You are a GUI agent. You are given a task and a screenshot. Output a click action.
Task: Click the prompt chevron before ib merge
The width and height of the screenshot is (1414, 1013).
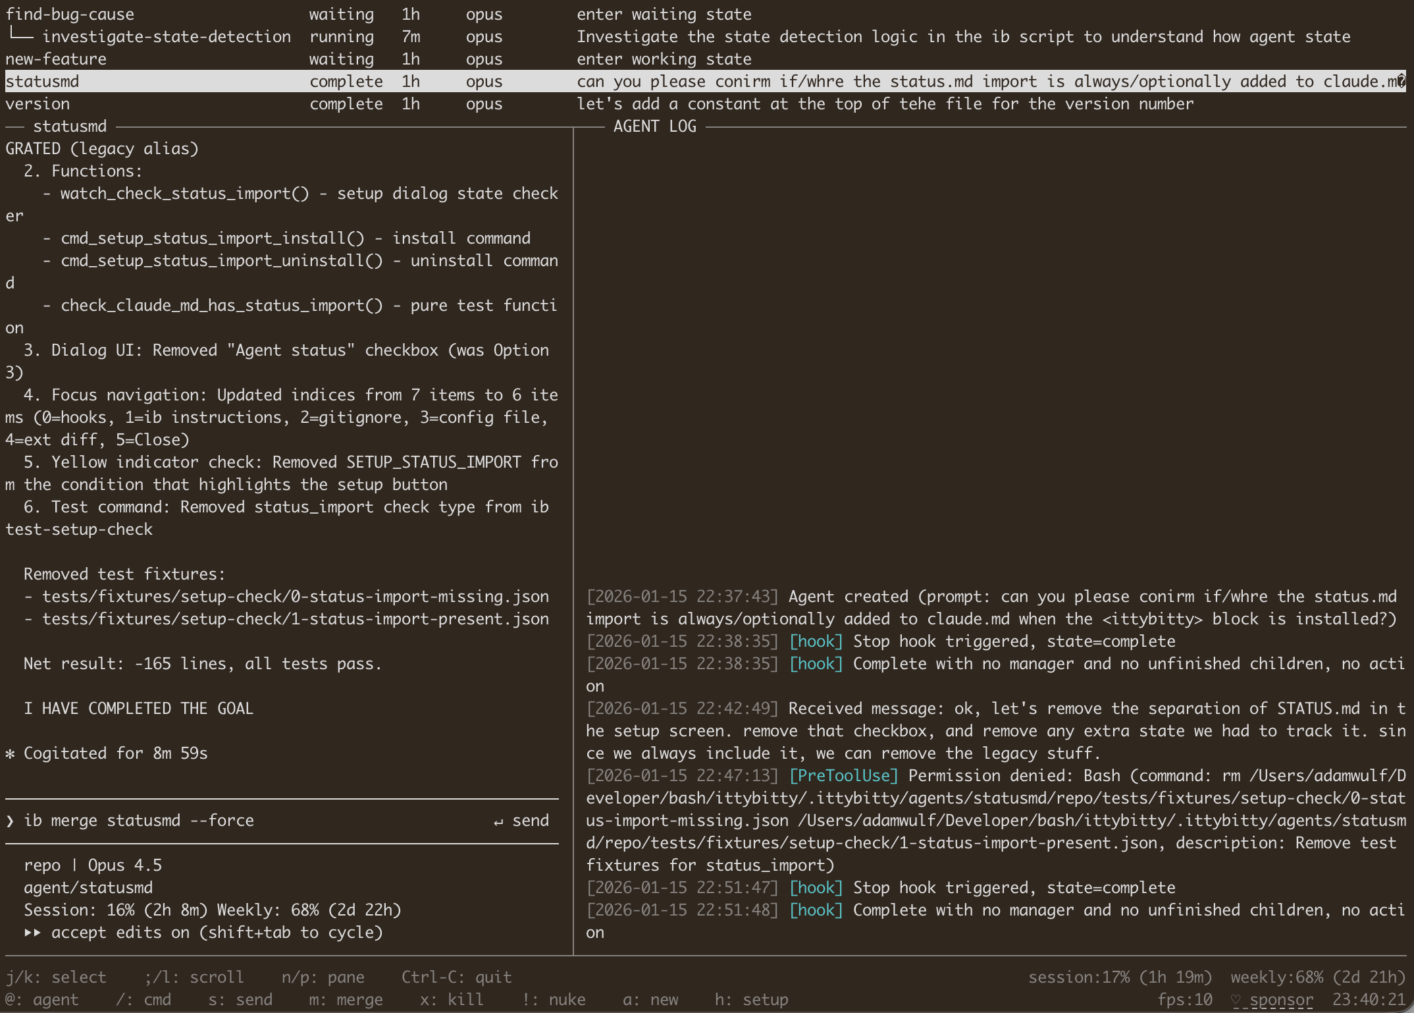point(10,821)
